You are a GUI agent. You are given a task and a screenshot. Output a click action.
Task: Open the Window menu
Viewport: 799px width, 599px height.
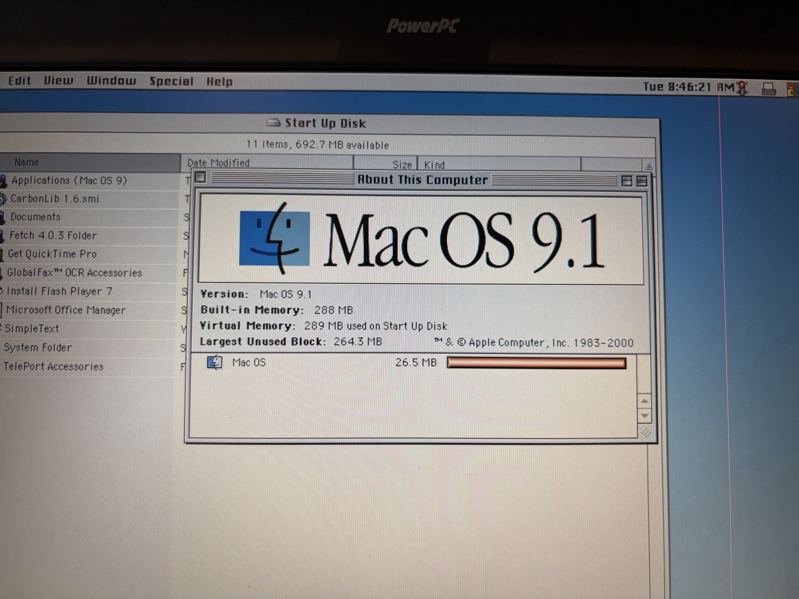(x=111, y=81)
